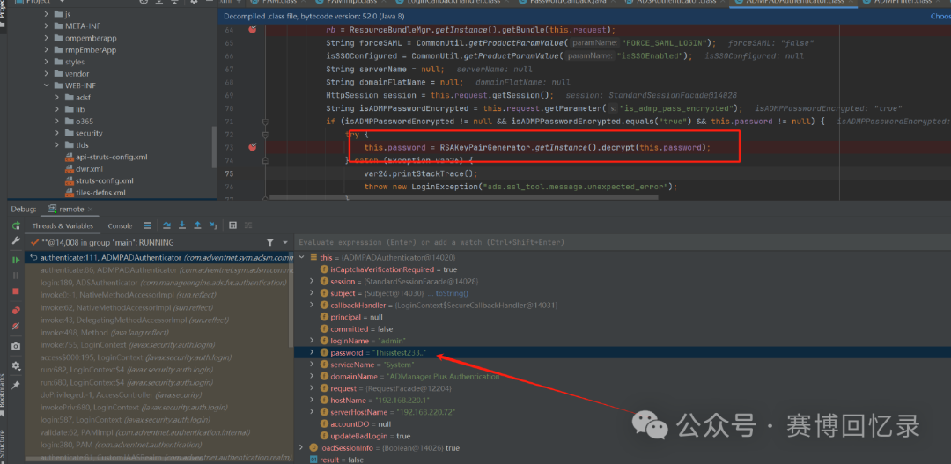The height and width of the screenshot is (464, 951).
Task: Step Into the current call
Action: 182,225
